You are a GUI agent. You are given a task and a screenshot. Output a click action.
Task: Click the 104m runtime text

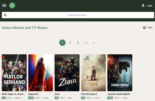pos(97,98)
